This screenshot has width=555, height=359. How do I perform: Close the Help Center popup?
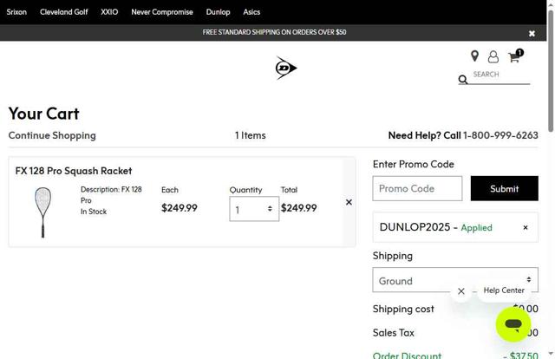click(461, 291)
